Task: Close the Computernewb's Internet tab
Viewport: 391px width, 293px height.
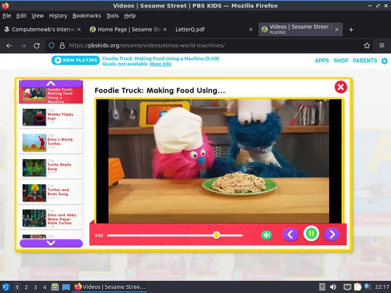Action: (x=79, y=29)
